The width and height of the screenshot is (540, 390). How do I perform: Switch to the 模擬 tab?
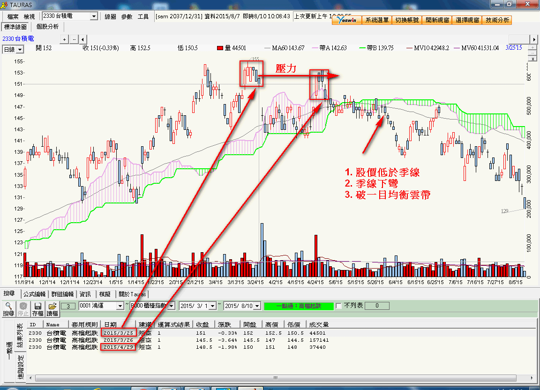coord(105,294)
